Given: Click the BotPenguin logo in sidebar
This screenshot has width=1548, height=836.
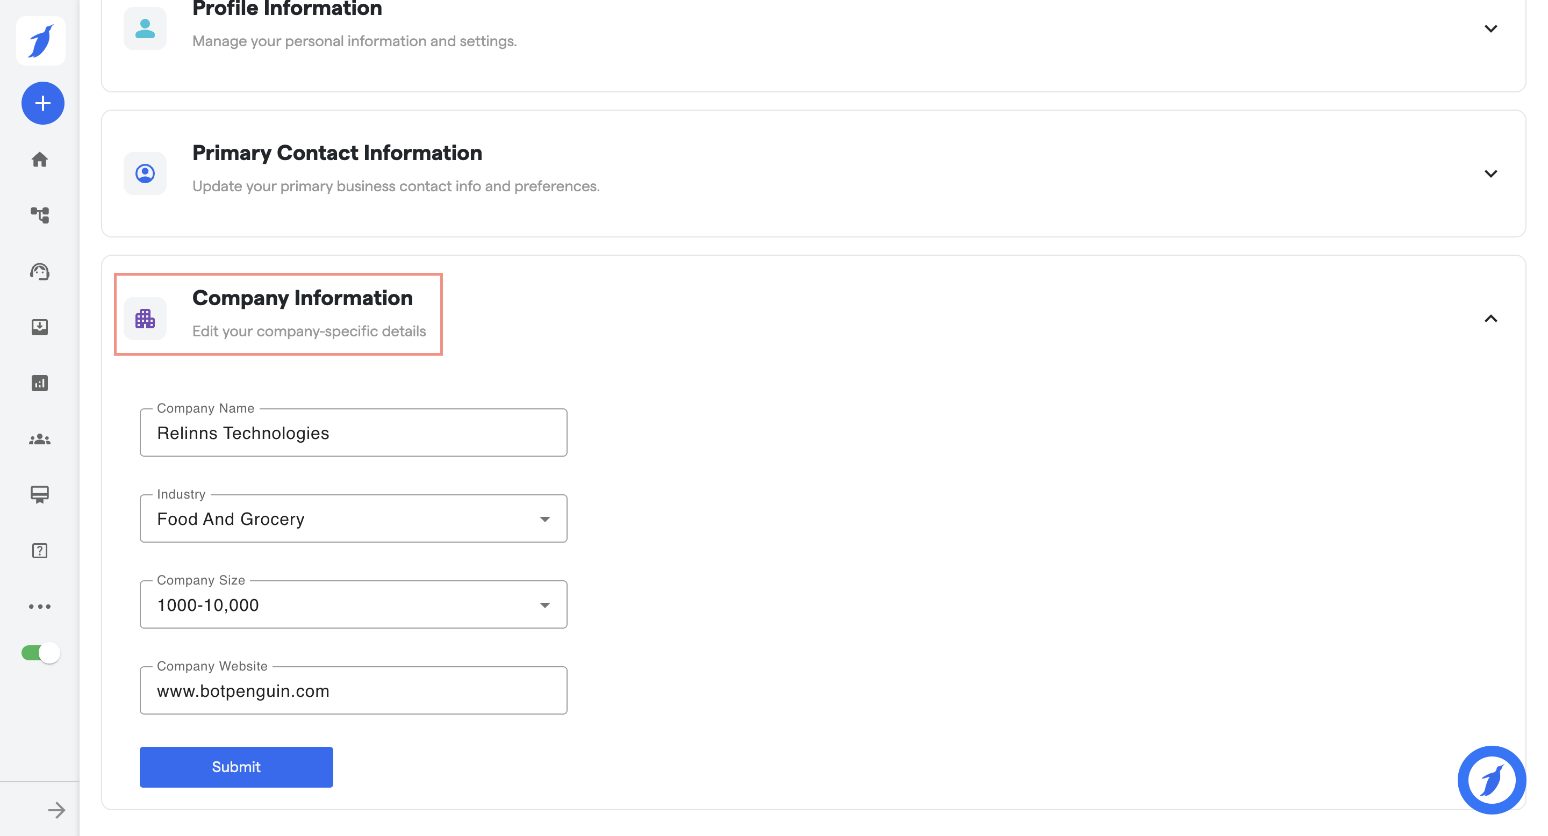Looking at the screenshot, I should pyautogui.click(x=40, y=41).
